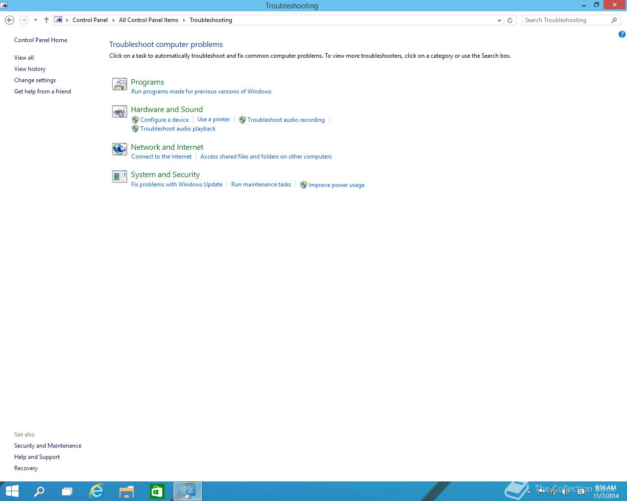
Task: Click Run maintenance tasks link
Action: [261, 184]
